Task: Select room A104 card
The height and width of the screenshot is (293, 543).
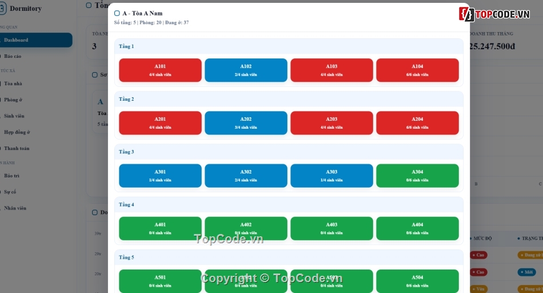Action: 417,70
